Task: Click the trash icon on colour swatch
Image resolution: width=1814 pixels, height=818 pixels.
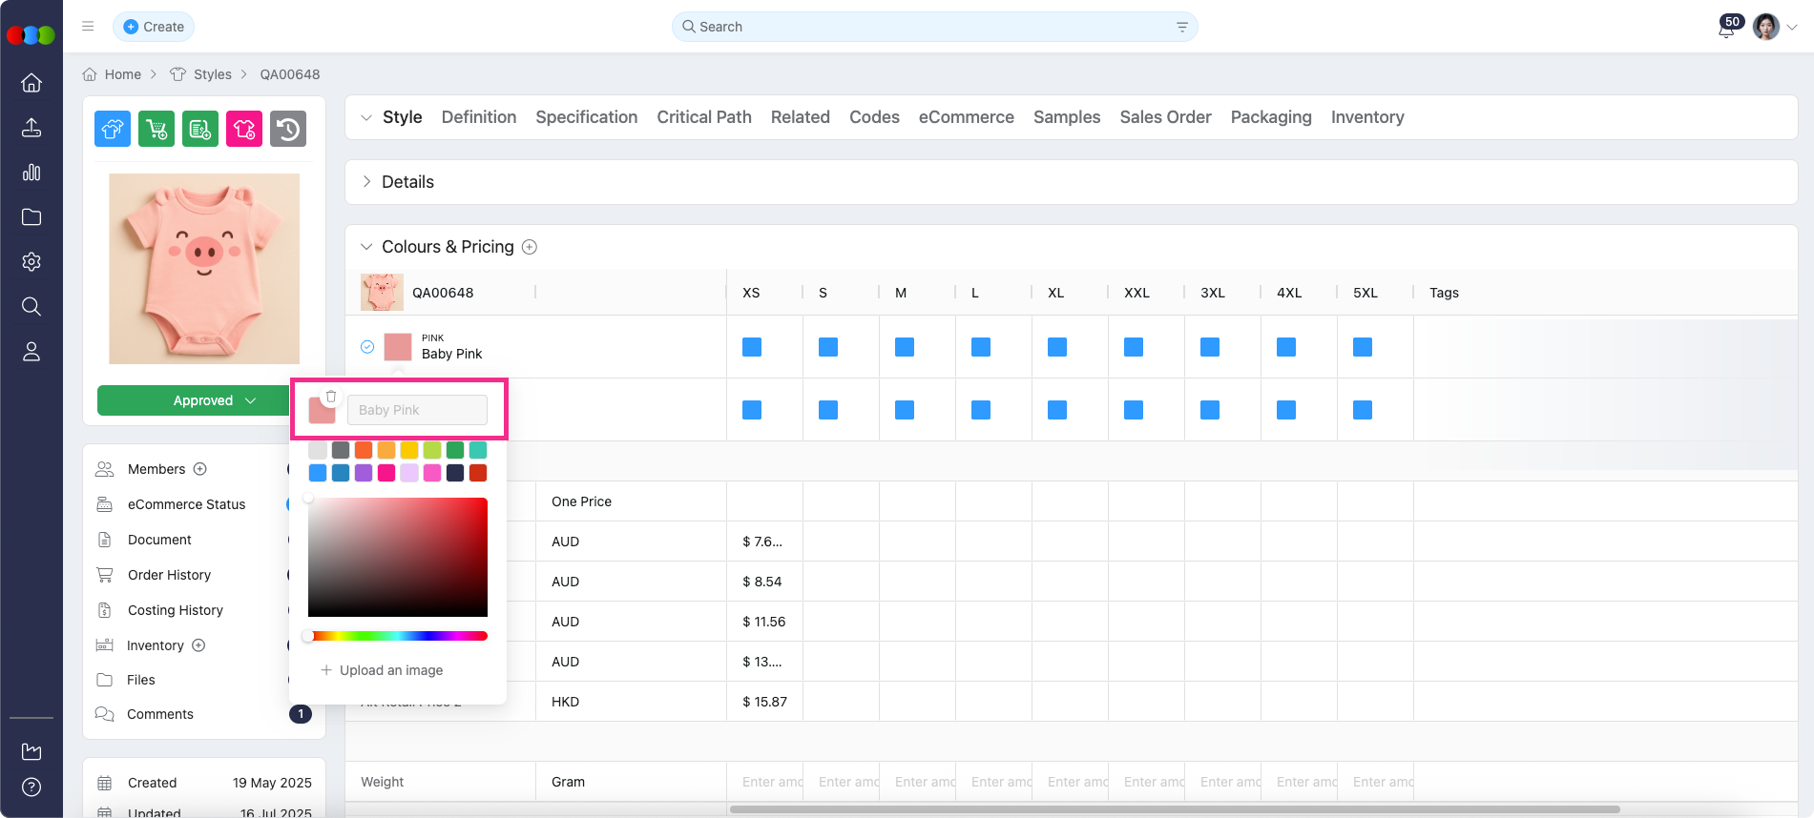Action: point(331,397)
